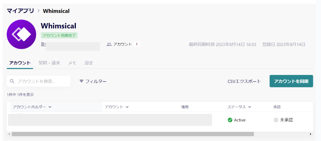Click the purple Whimsical app logo
The image size is (321, 141).
[21, 34]
